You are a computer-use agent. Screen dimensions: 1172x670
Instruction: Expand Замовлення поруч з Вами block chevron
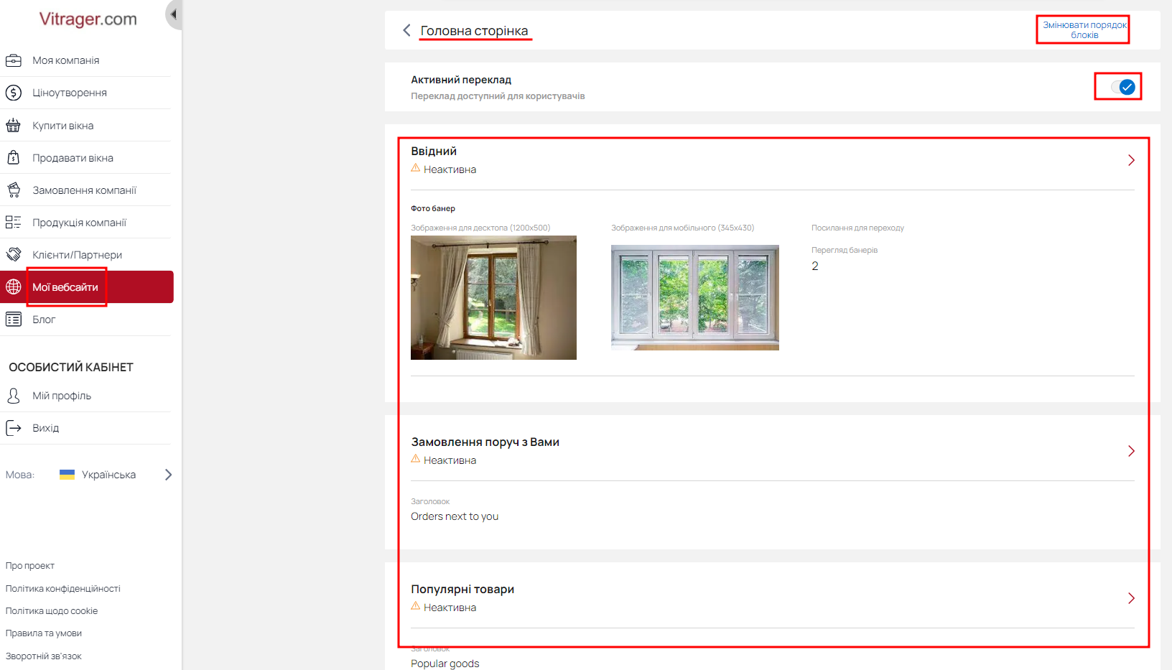tap(1131, 451)
